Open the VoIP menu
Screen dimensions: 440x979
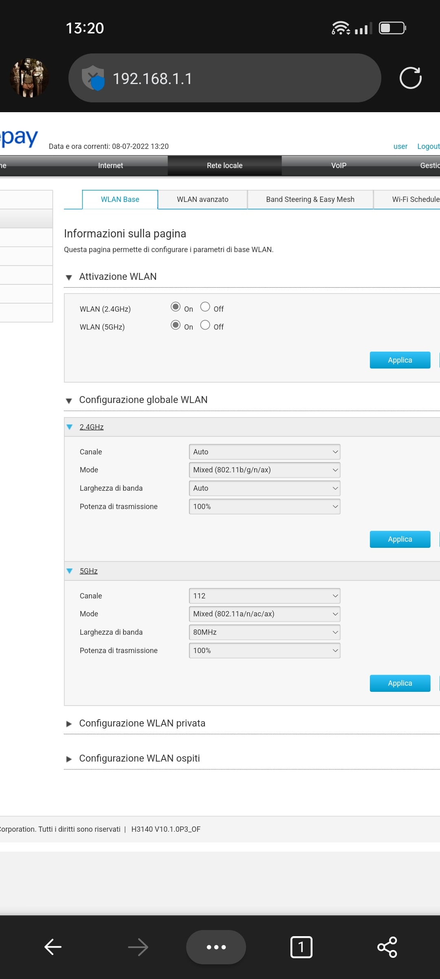(x=339, y=166)
